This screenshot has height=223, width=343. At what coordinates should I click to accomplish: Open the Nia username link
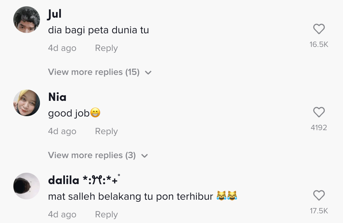coord(57,97)
